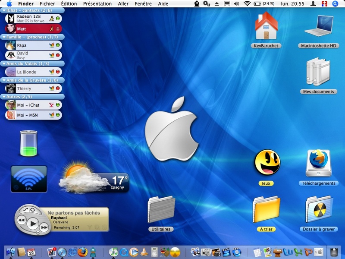Click the Spotlight search icon
345x259 pixels.
[335, 3]
